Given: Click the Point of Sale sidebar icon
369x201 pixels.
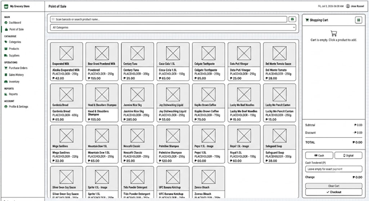Looking at the screenshot, I should point(6,29).
